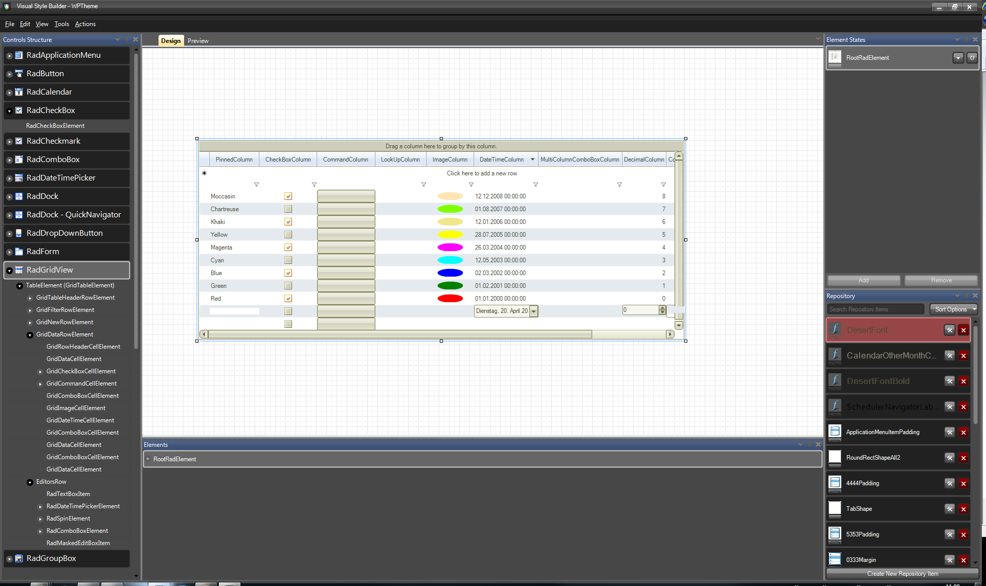Open the Tools menu
The image size is (986, 586).
click(x=61, y=24)
